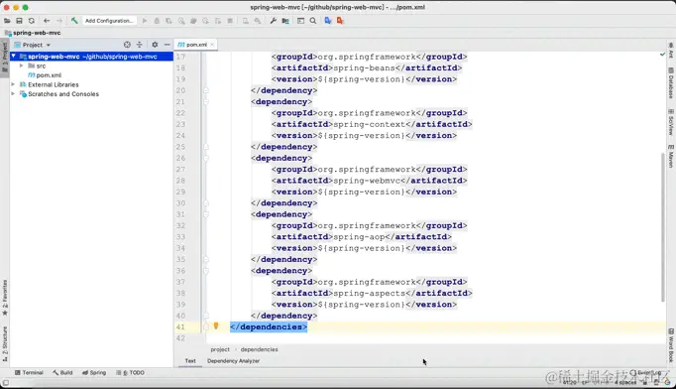Screen dimensions: 676x389
Task: Open the Z: Structure side tool tab
Action: coord(5,343)
